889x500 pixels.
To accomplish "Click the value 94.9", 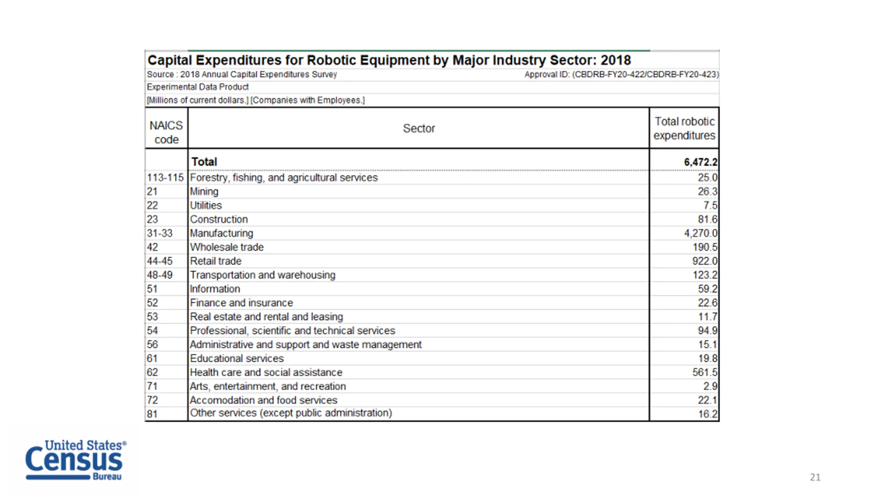I will click(707, 331).
